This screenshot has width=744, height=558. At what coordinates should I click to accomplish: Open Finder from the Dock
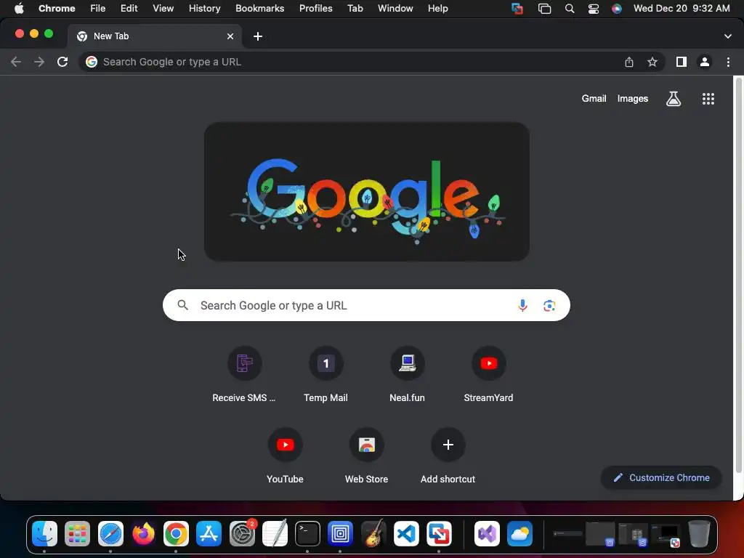pyautogui.click(x=44, y=534)
